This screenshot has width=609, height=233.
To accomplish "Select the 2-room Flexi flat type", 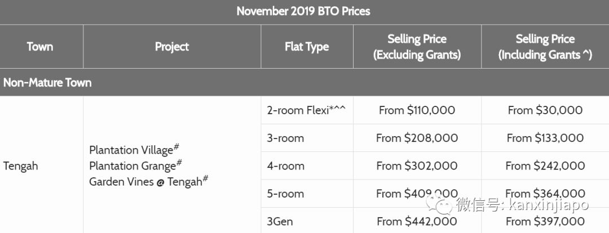I will [x=306, y=110].
